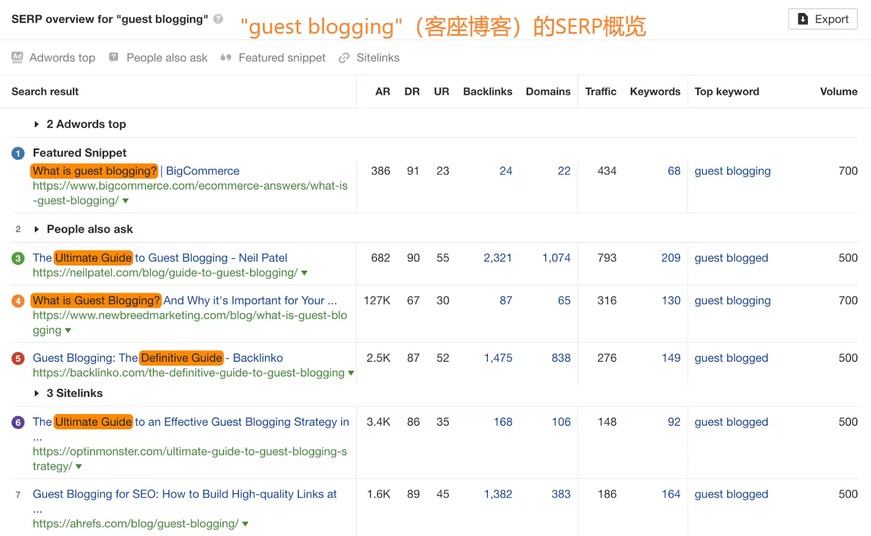Click backlinks value 1,475 for Backlinko
The width and height of the screenshot is (871, 536).
pyautogui.click(x=498, y=358)
